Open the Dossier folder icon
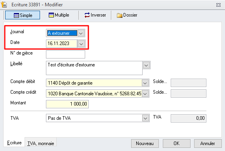Screen dimensions: 225x151 pos(119,15)
